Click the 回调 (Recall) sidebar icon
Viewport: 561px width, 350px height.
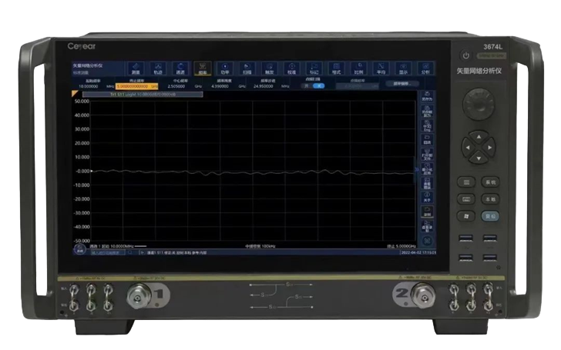[427, 140]
